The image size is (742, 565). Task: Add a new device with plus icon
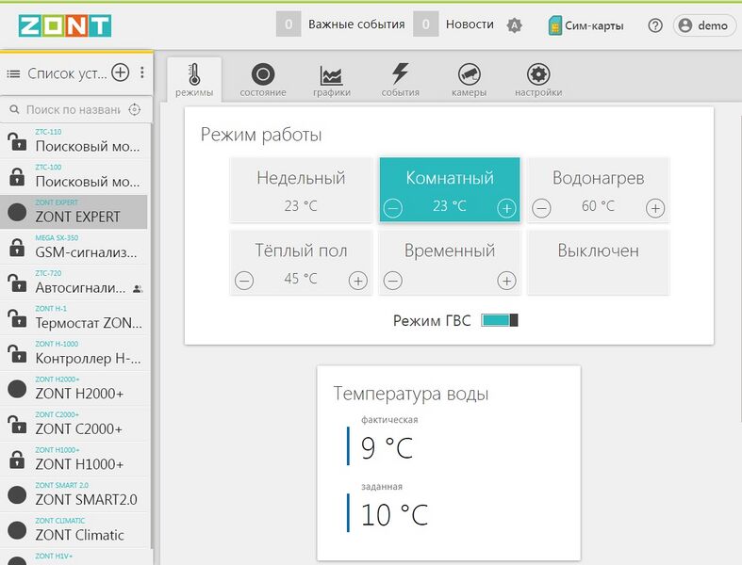[x=121, y=73]
